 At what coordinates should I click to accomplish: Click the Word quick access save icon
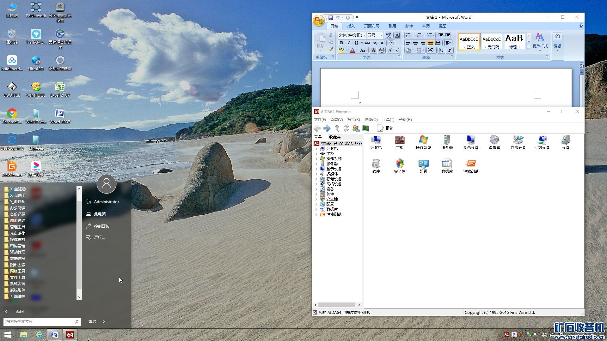[x=331, y=18]
